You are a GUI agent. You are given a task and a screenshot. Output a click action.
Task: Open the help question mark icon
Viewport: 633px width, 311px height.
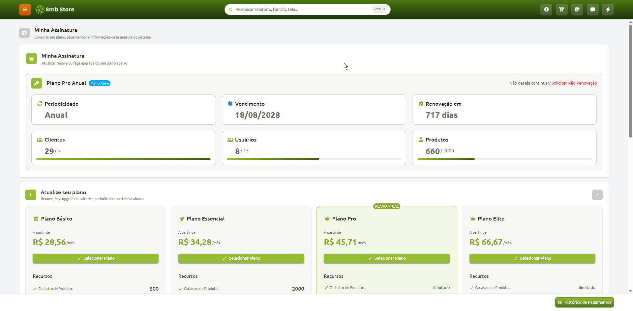point(546,10)
